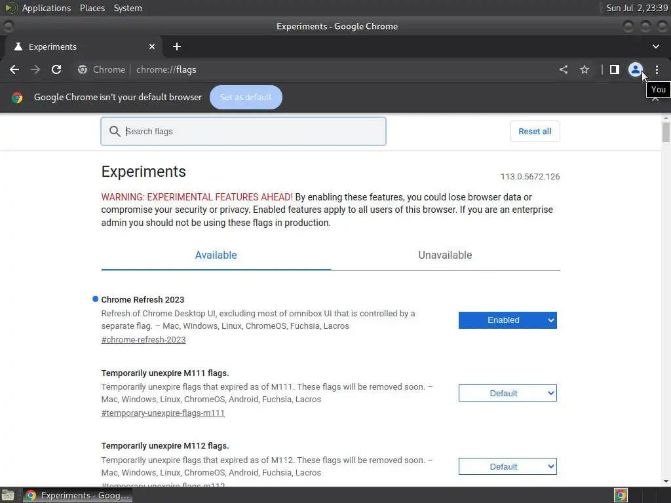The width and height of the screenshot is (671, 503).
Task: Click the magnifier icon in search flags box
Action: point(114,131)
